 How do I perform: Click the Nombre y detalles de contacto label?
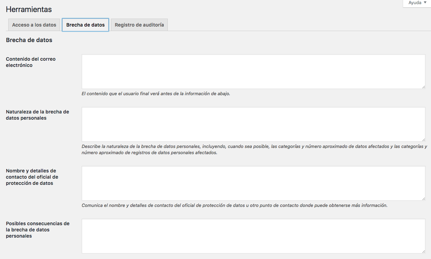tap(32, 177)
